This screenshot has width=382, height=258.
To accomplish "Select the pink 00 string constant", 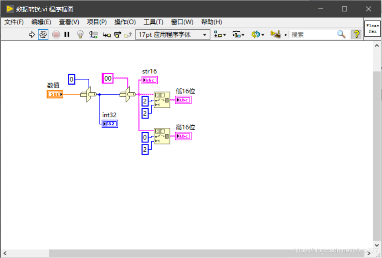I will (108, 78).
